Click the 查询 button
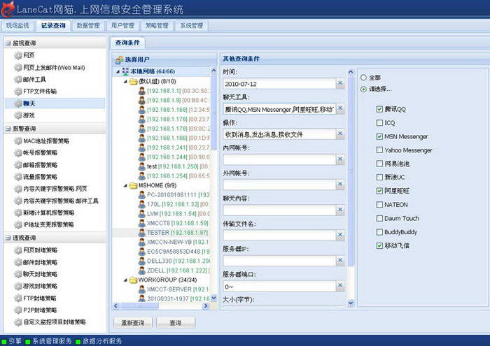 pyautogui.click(x=176, y=323)
